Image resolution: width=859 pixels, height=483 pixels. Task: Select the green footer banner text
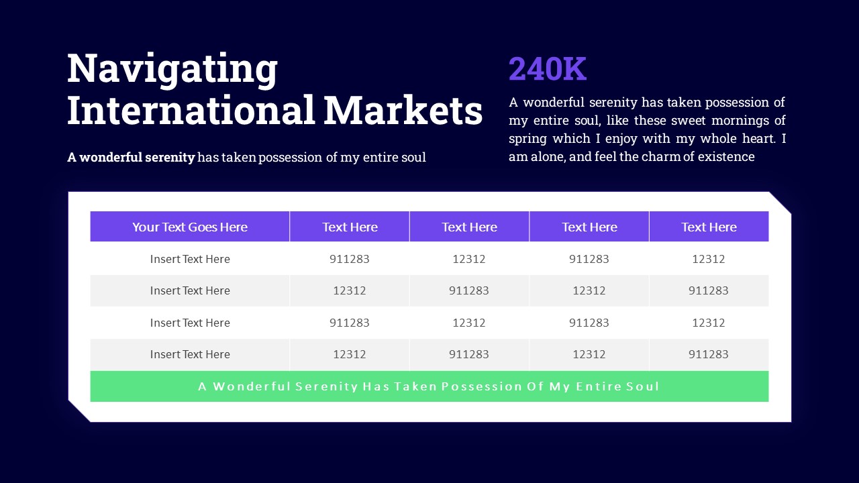tap(429, 386)
